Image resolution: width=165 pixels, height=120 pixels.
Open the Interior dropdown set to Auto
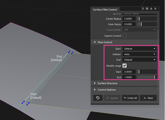point(139,54)
